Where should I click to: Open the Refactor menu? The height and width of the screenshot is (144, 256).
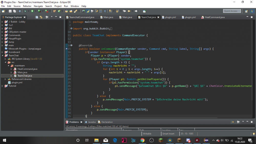tap(27, 6)
